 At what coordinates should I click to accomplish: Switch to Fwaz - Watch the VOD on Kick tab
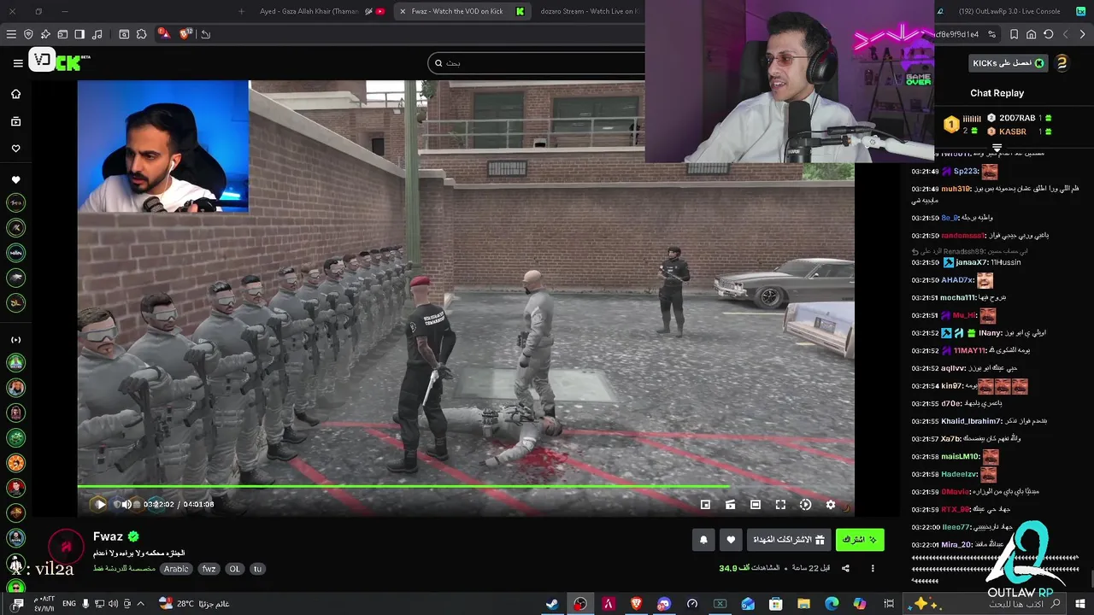(462, 11)
